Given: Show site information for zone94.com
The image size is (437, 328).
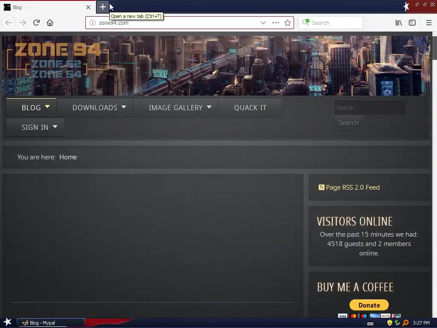Looking at the screenshot, I should [93, 23].
